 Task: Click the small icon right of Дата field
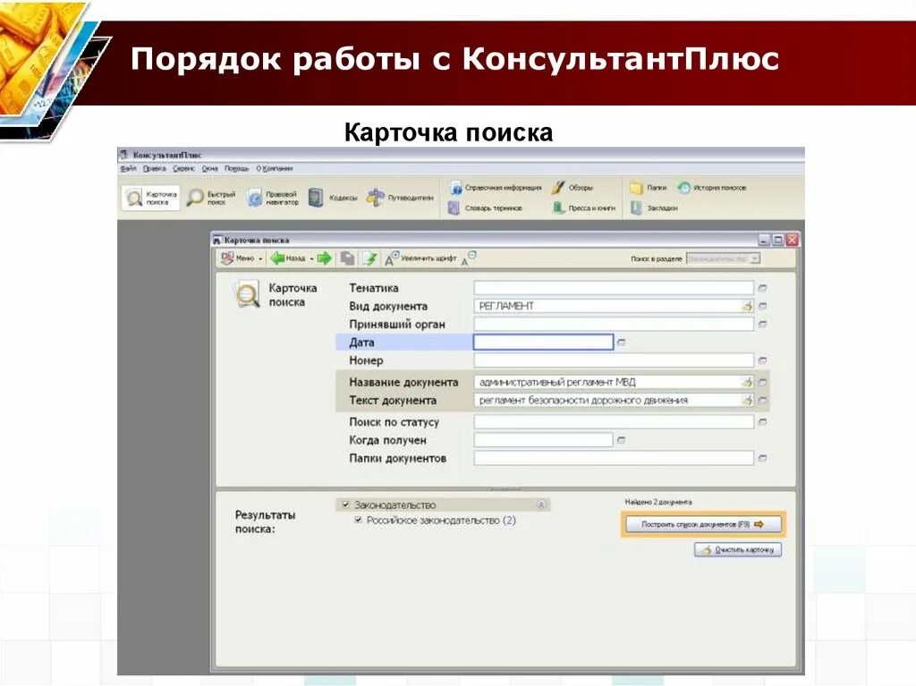[621, 343]
